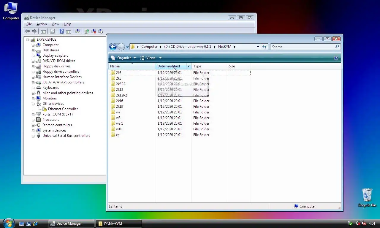The image size is (380, 228).
Task: Open Properties icon in Device Manager toolbar
Action: [x=52, y=31]
